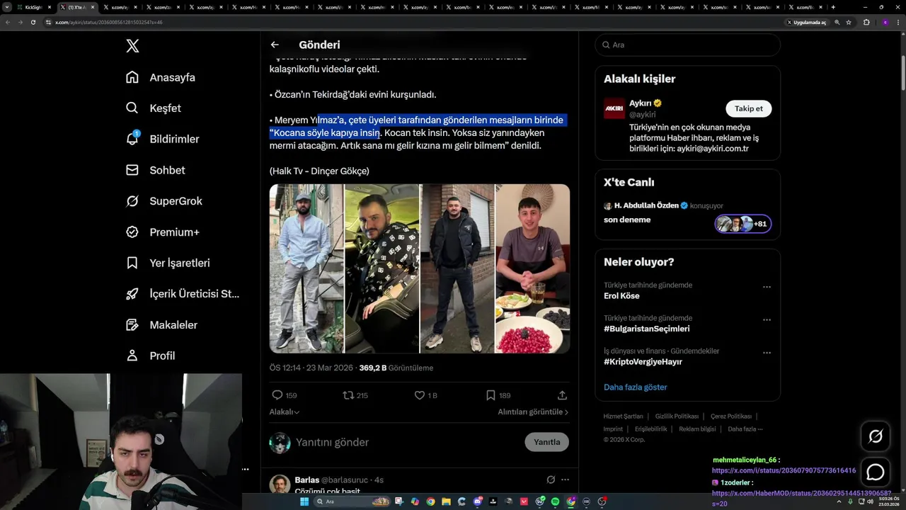Click the back arrow next to Gönderi
The height and width of the screenshot is (510, 906).
275,45
